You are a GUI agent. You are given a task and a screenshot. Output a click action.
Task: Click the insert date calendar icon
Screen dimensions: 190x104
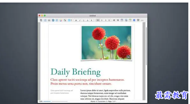pos(130,20)
